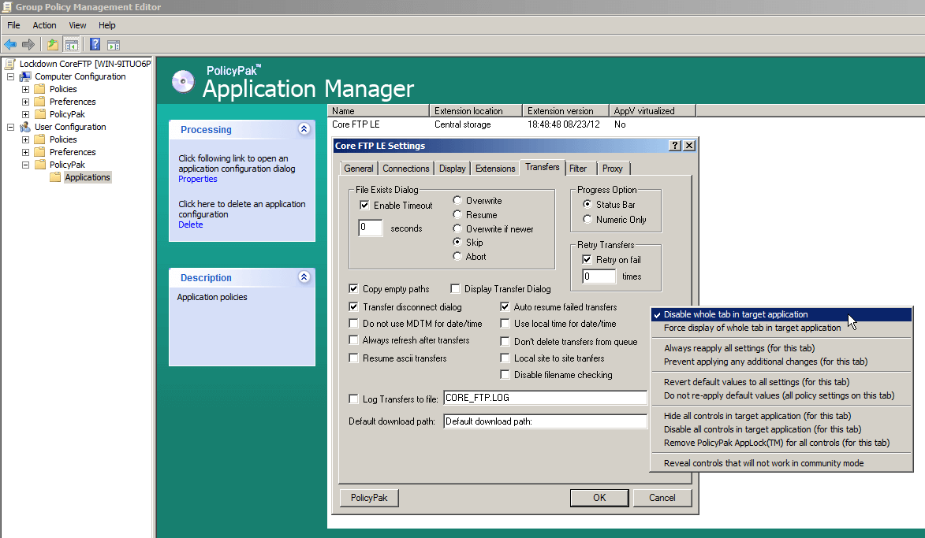
Task: Click the Preferences folder icon under Computer Configuration
Action: (x=40, y=102)
